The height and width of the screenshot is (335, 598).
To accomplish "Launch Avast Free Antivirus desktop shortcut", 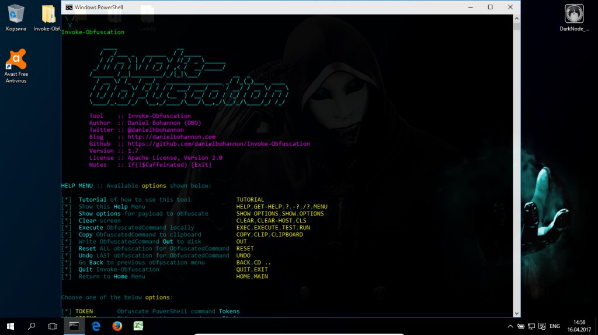I will coord(16,66).
